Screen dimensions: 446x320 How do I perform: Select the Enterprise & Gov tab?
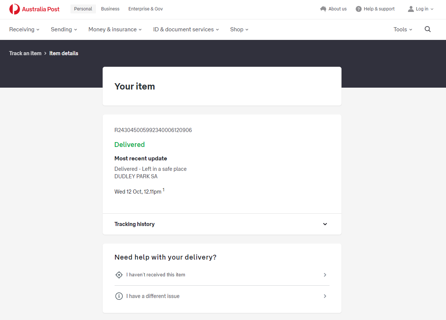tap(146, 9)
